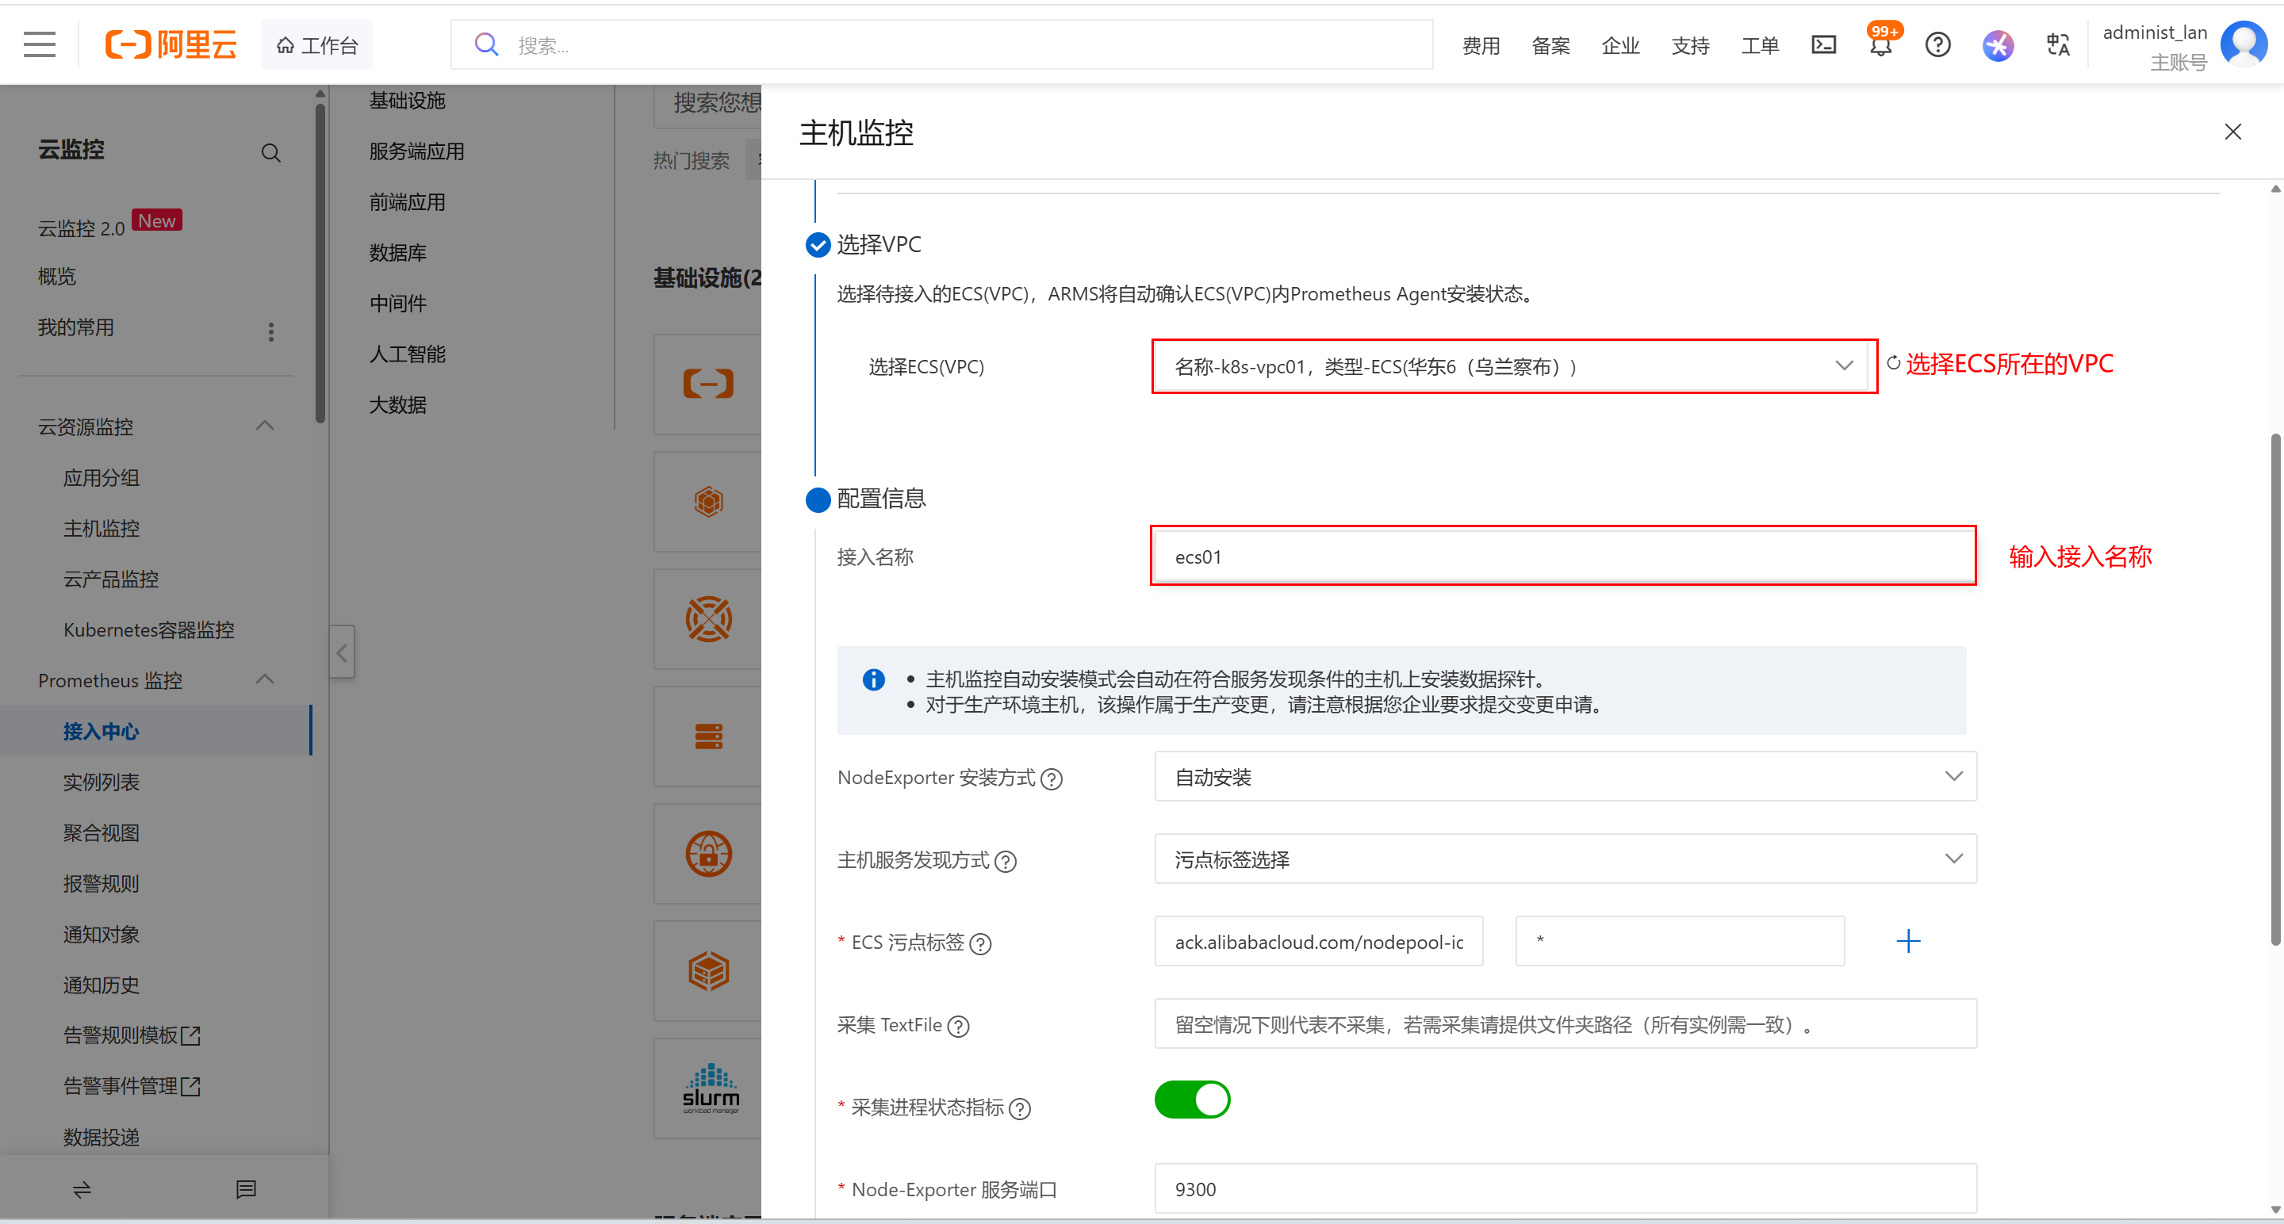The width and height of the screenshot is (2284, 1224).
Task: Filter by 数据库 category
Action: 398,254
